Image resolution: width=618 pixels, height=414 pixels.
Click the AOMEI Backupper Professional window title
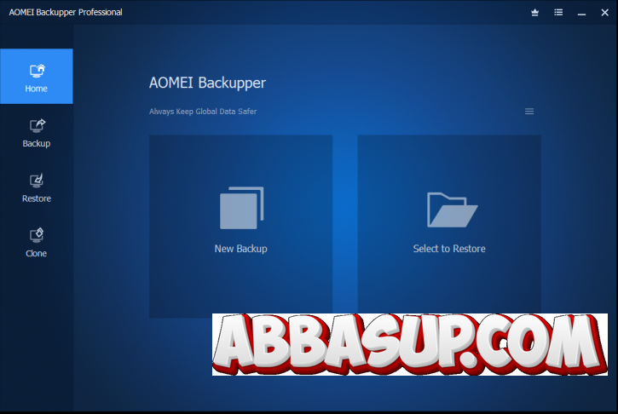click(x=66, y=12)
